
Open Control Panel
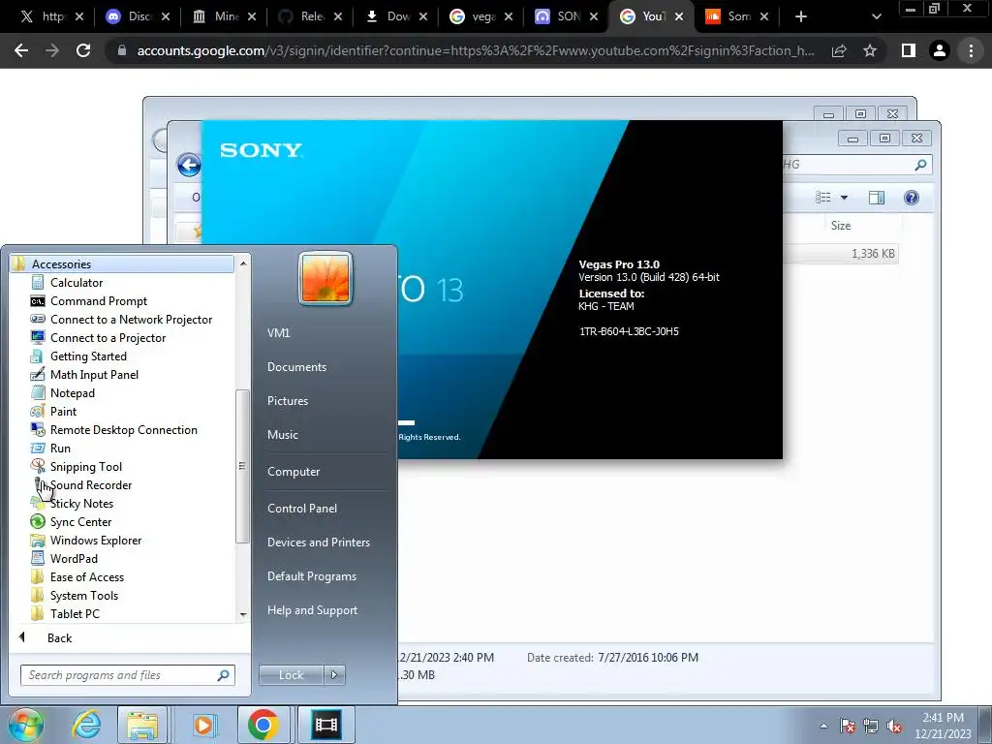point(302,508)
